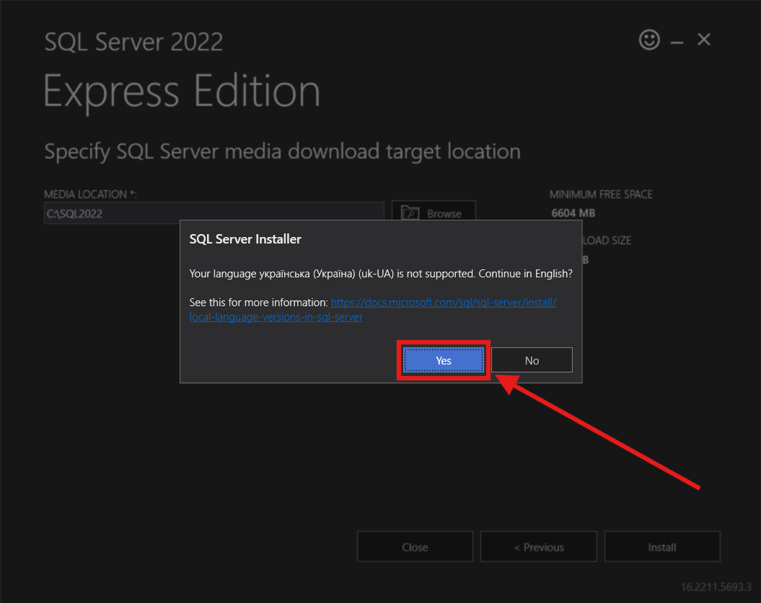Go back with the Previous button
The image size is (761, 603).
point(538,547)
